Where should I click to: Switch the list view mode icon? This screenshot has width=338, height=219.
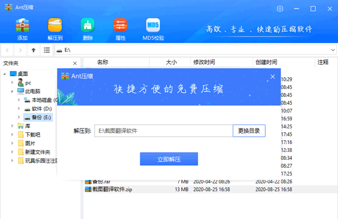coord(47,50)
